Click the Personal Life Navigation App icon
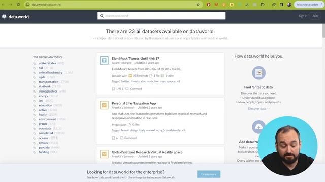The height and width of the screenshot is (182, 325). point(104,105)
